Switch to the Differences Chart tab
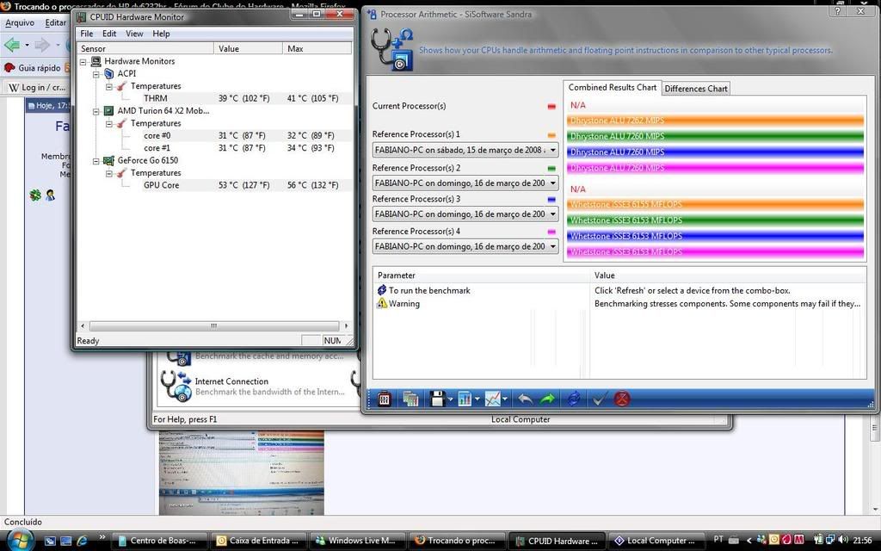Viewport: 881px width, 551px height. click(x=696, y=89)
